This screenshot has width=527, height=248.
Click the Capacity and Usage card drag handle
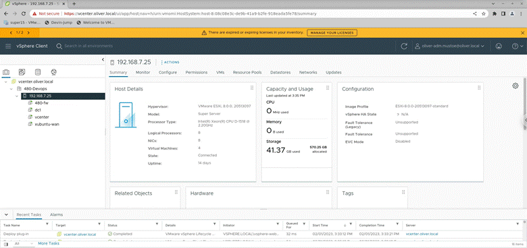[x=328, y=88]
